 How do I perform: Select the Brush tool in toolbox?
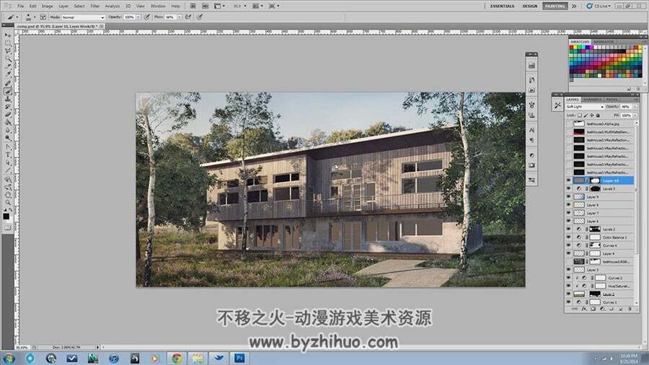tap(7, 92)
